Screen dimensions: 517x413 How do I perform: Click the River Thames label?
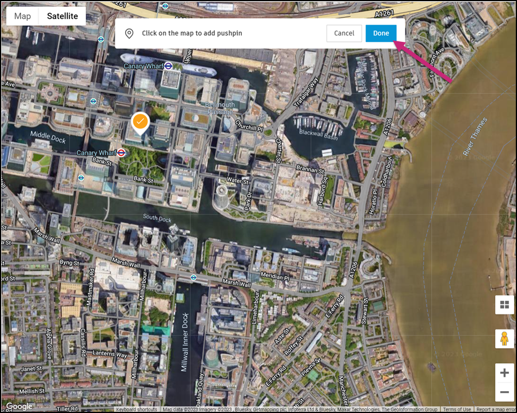pos(475,136)
